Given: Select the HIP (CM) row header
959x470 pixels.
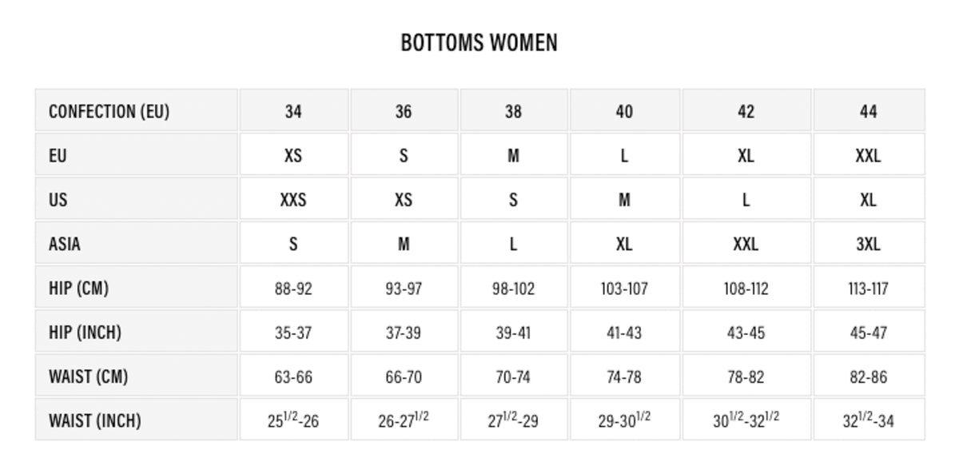Looking at the screenshot, I should tap(78, 288).
